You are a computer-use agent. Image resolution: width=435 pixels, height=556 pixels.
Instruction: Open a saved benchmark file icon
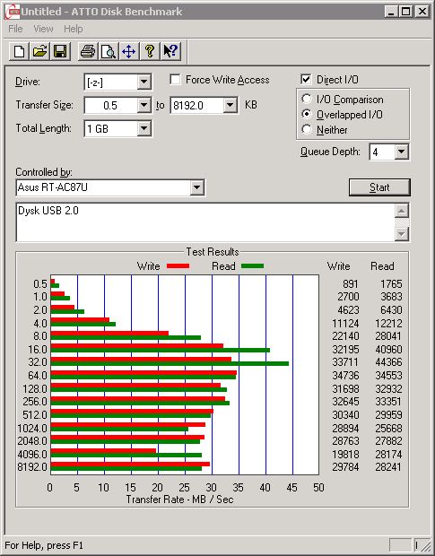pyautogui.click(x=39, y=51)
